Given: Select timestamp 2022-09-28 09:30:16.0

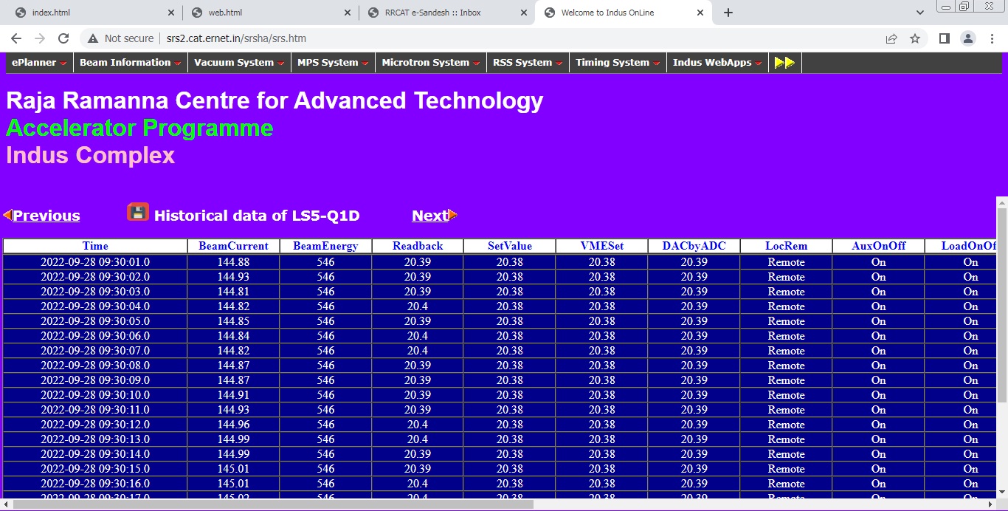Looking at the screenshot, I should point(95,484).
